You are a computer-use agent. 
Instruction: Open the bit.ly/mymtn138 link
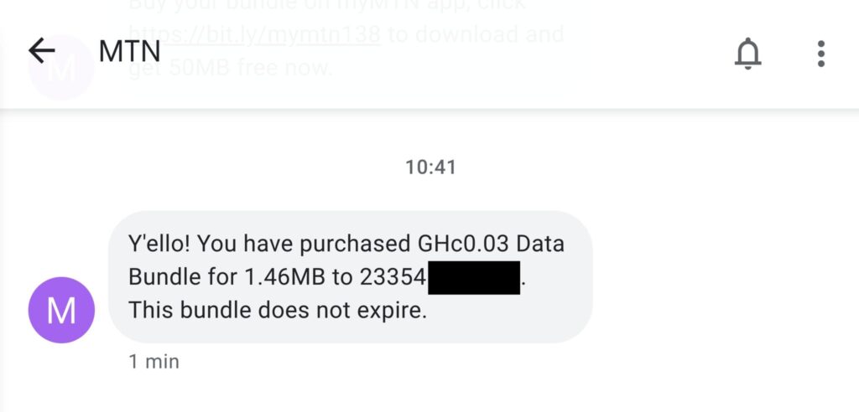tap(255, 36)
